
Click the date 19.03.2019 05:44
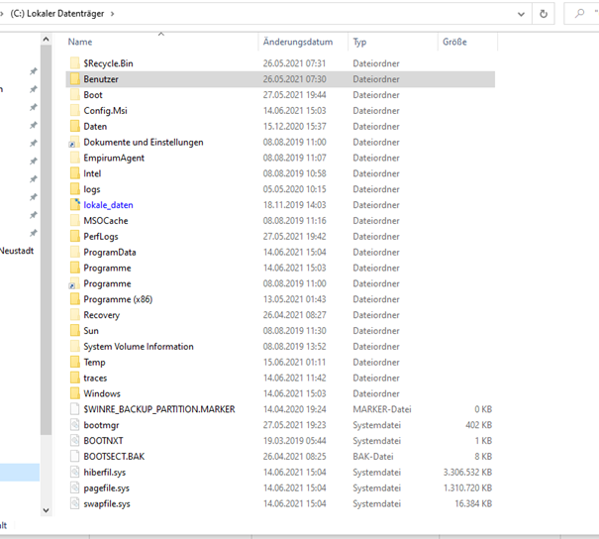coord(294,440)
